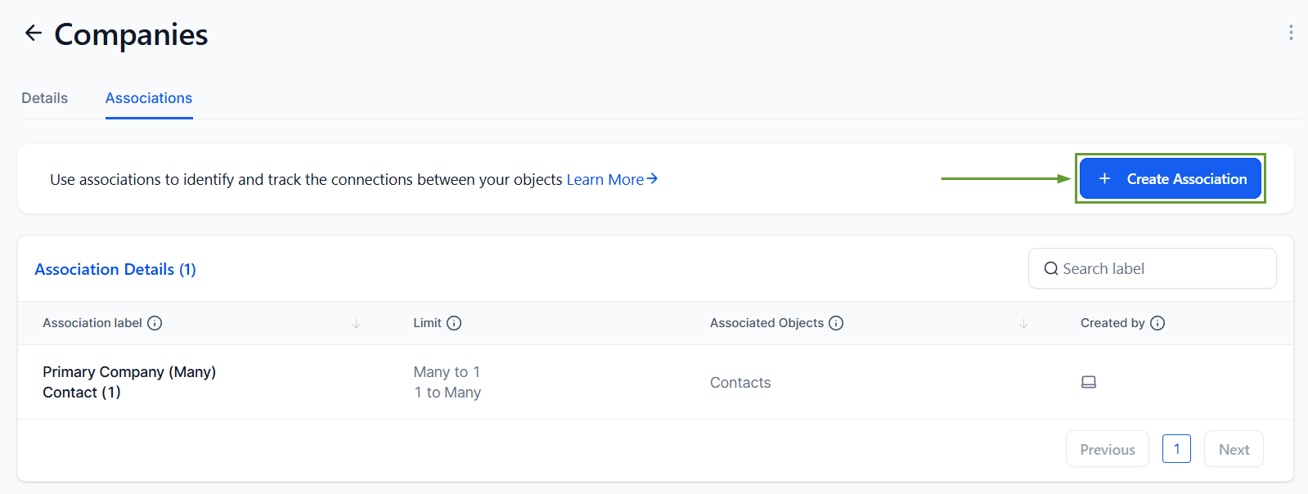Screen dimensions: 1308x494
Task: Click the info icon next to Created by
Action: [1157, 323]
